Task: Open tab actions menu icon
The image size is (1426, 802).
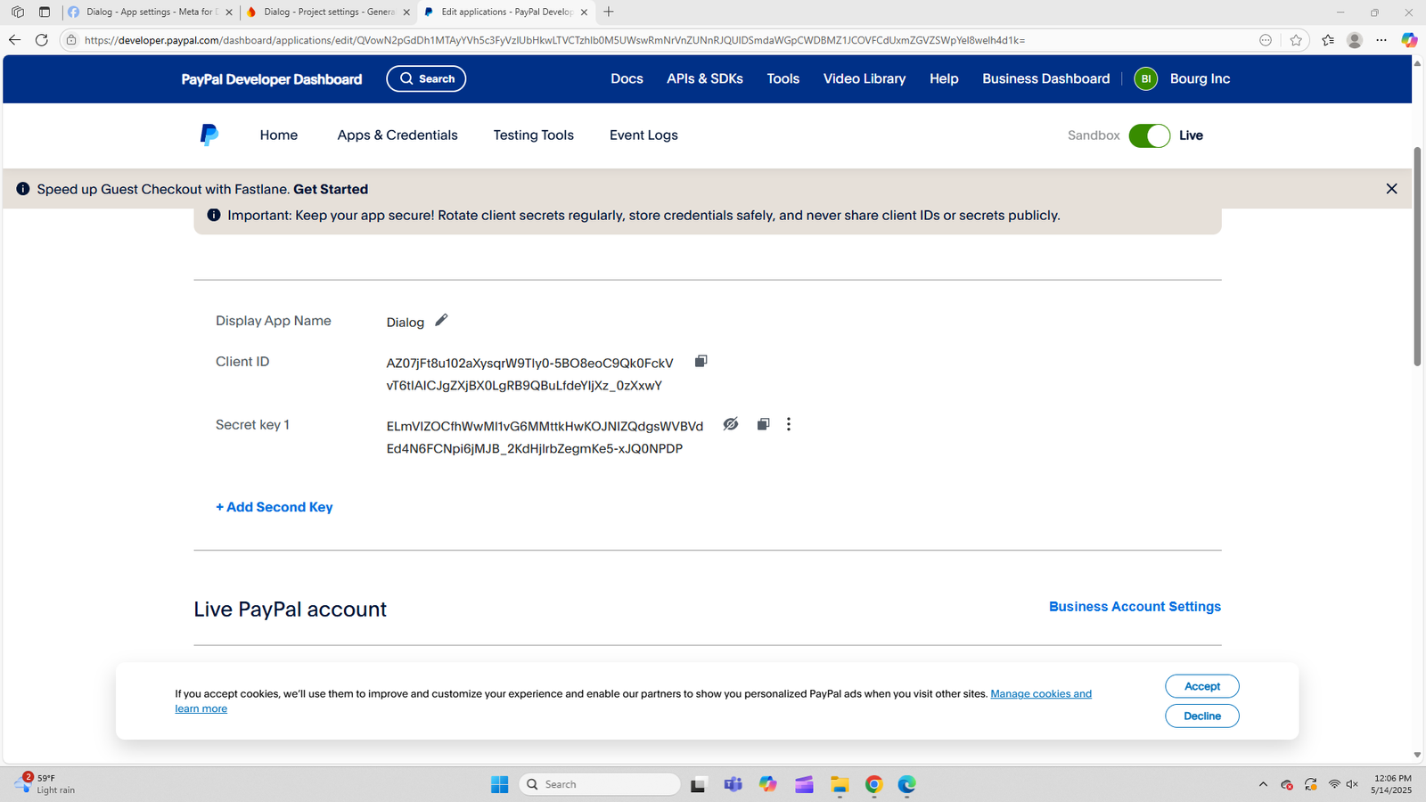Action: tap(45, 12)
